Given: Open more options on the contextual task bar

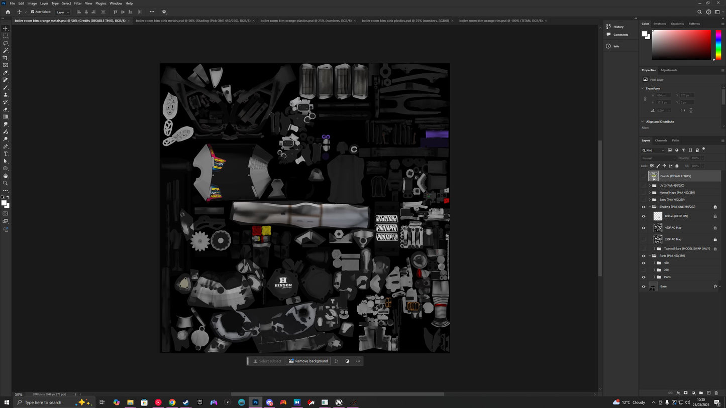Looking at the screenshot, I should [358, 361].
